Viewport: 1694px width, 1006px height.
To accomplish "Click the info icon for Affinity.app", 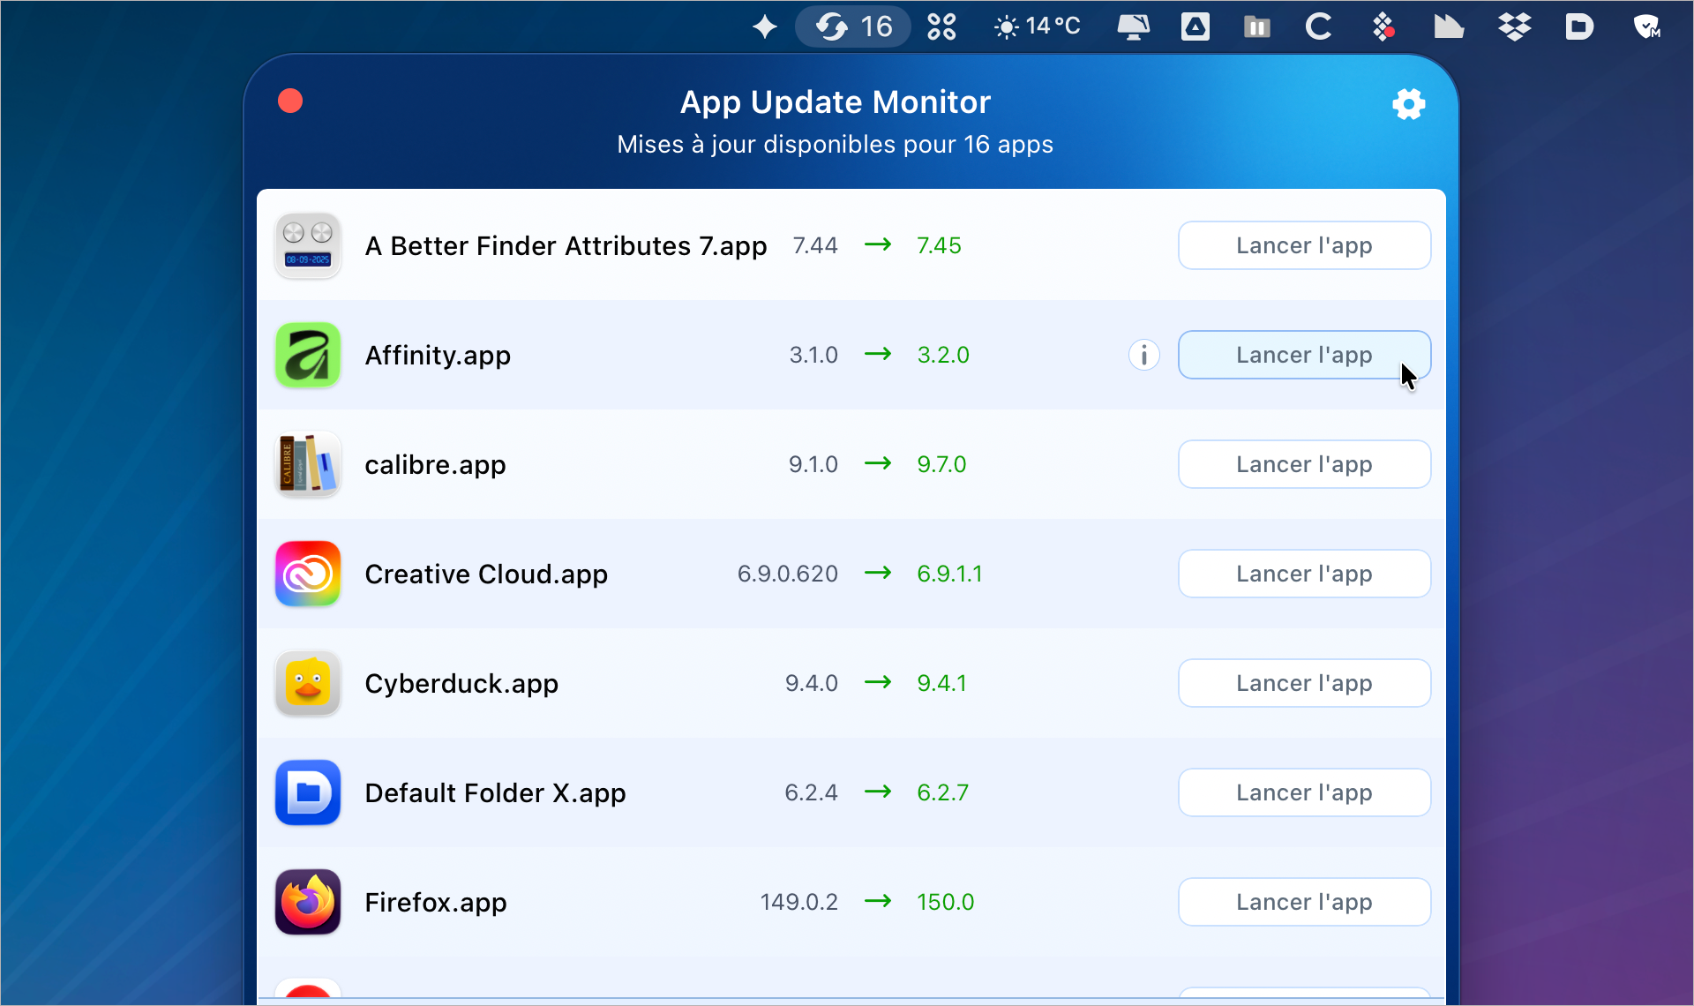I will 1144,355.
